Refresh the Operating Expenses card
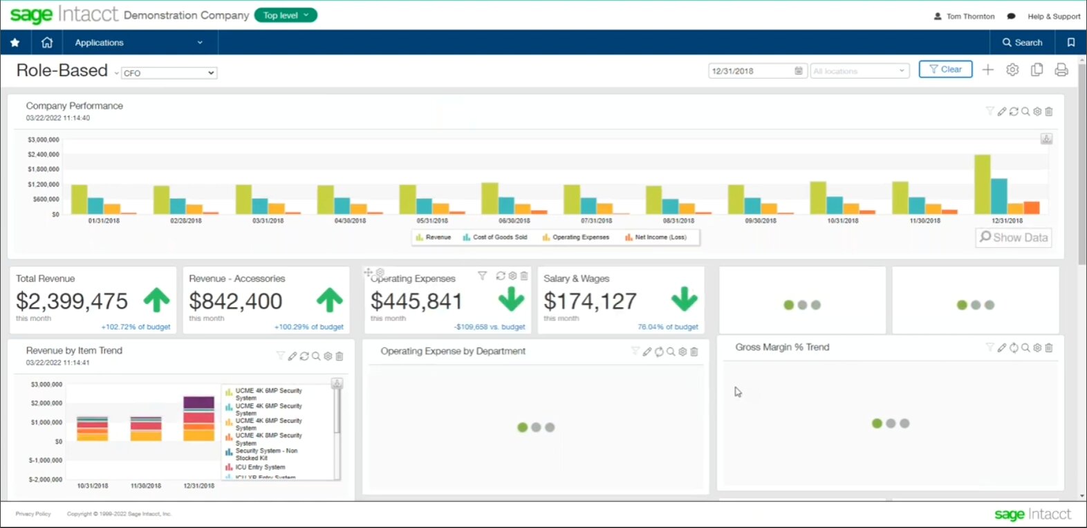 point(501,276)
